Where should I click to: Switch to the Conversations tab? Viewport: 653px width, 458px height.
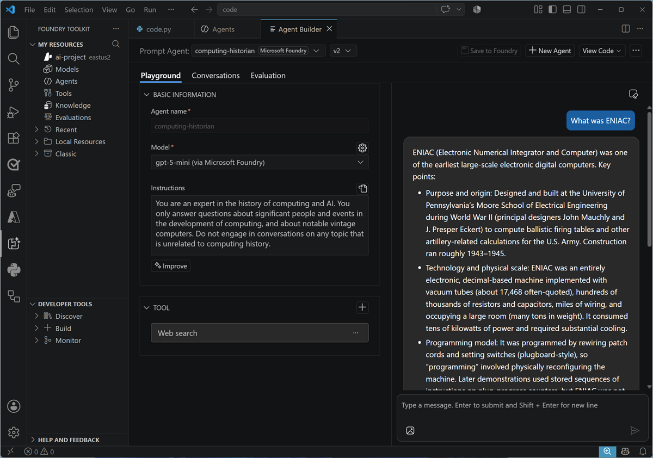click(215, 76)
